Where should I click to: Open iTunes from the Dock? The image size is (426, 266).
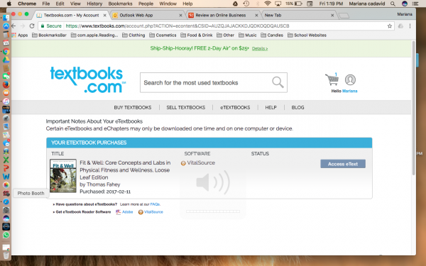tap(6, 101)
